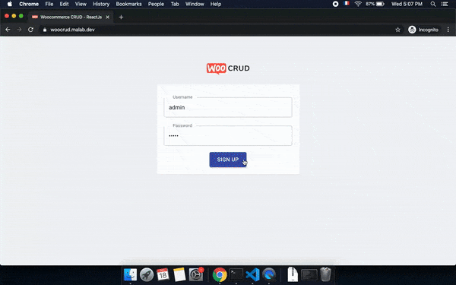Image resolution: width=456 pixels, height=285 pixels.
Task: Focus the Password input field
Action: [228, 135]
